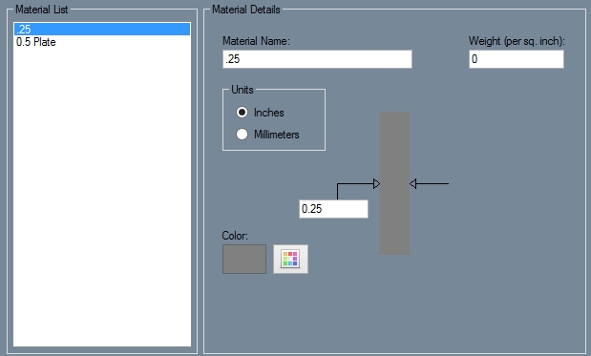Click the Material Name input field
Screen dimensions: 591x356
point(317,59)
